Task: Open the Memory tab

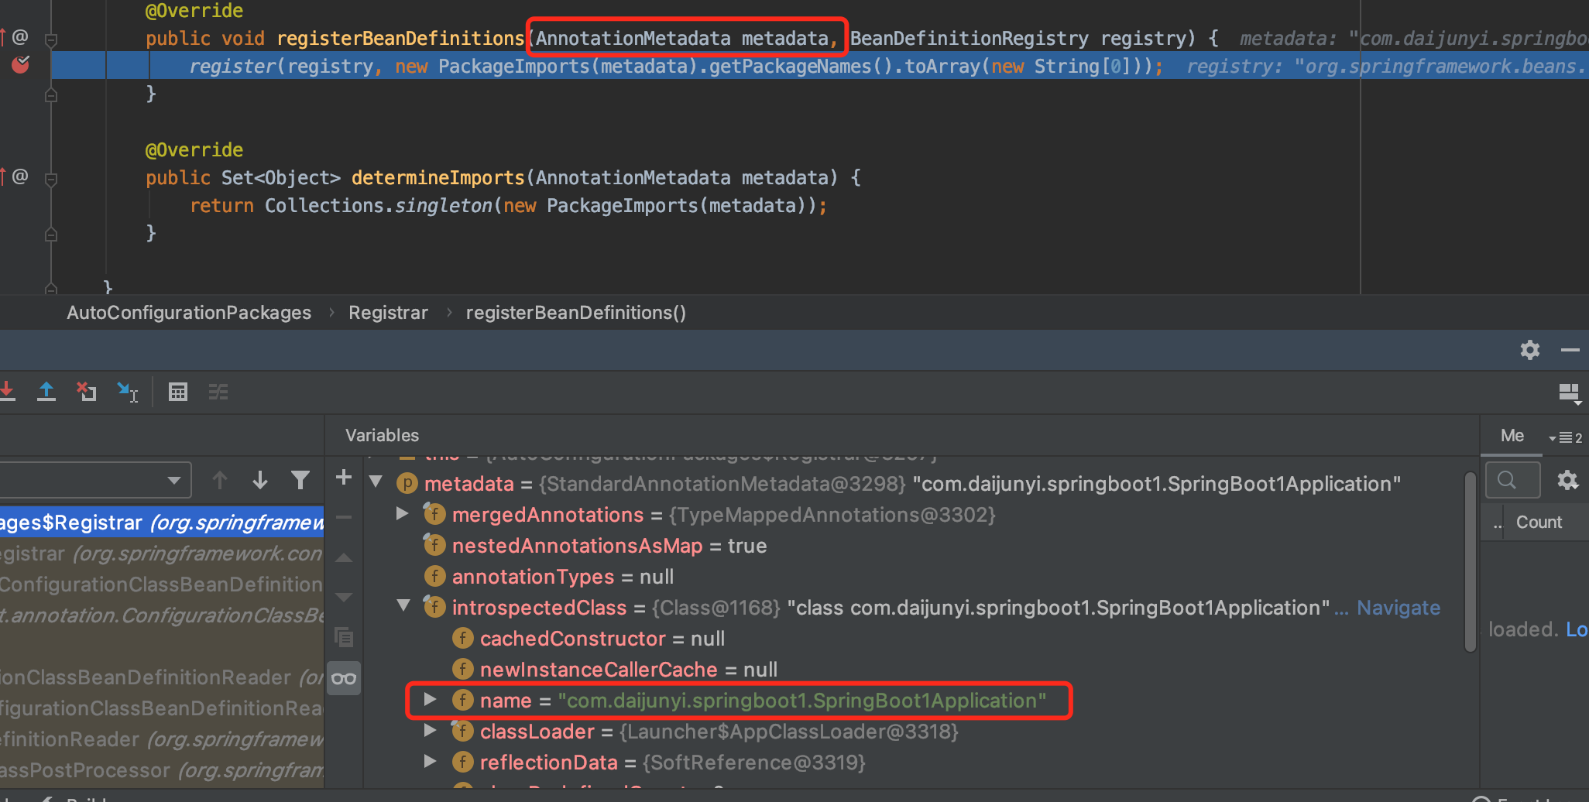Action: [1512, 435]
